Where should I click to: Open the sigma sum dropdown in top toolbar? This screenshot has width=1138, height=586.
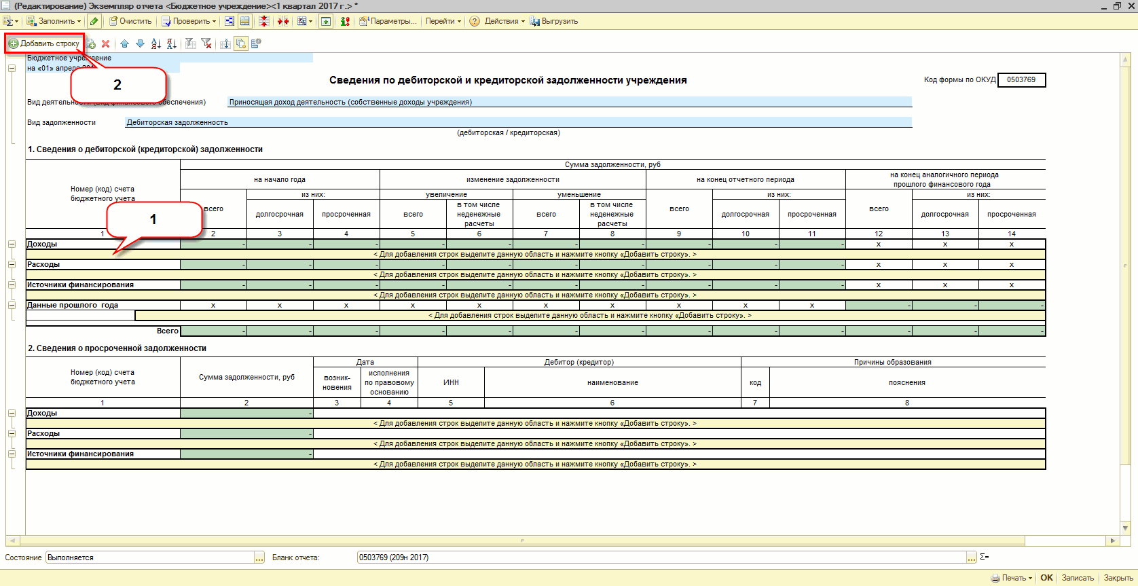coord(10,21)
